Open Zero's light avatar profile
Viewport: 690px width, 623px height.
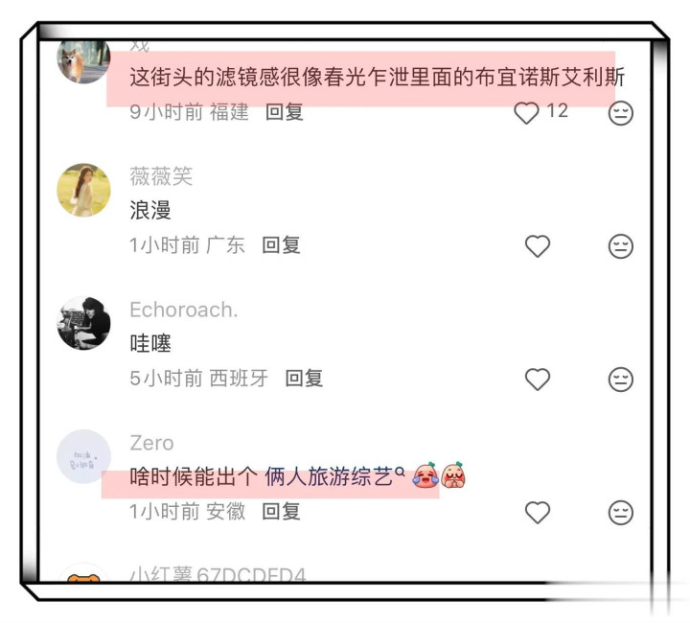(83, 456)
